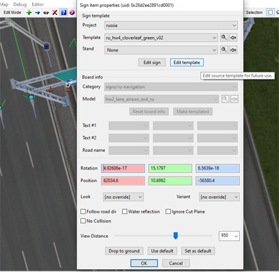
Task: Open the View Distance 950 combo box
Action: [x=229, y=236]
